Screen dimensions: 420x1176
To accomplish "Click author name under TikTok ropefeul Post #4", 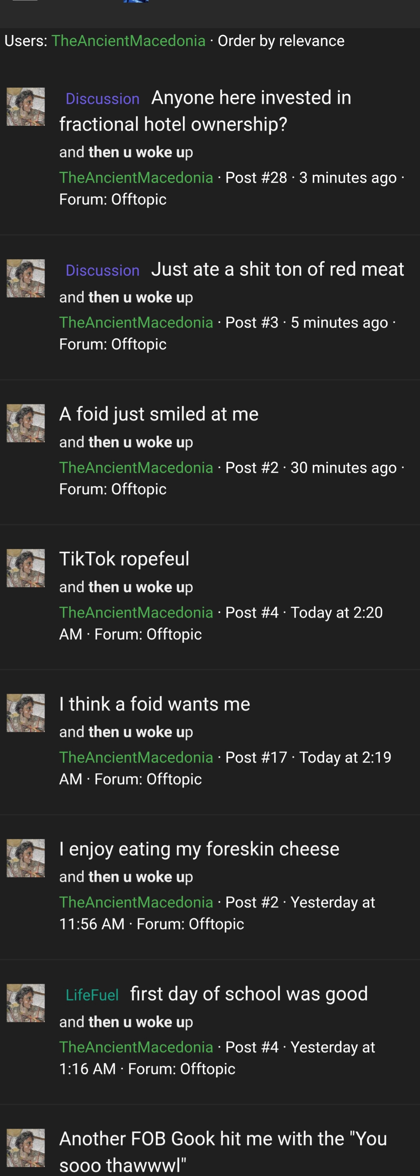I will click(136, 612).
